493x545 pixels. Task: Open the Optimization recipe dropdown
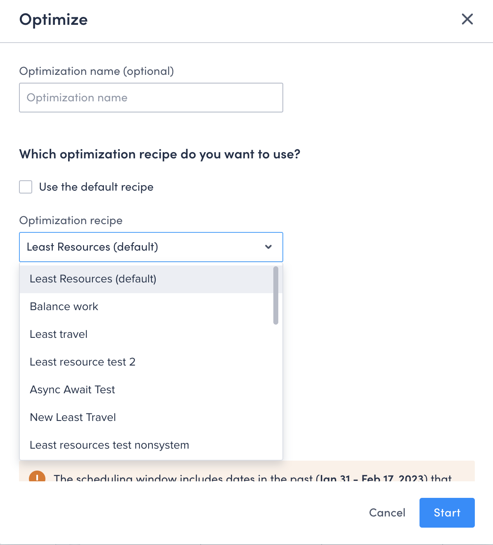tap(151, 247)
